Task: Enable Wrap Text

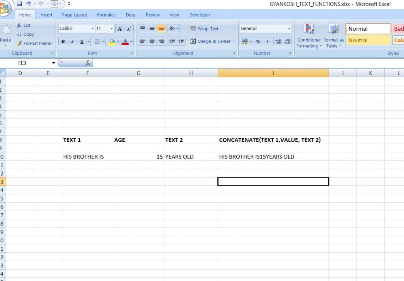Action: tap(205, 28)
